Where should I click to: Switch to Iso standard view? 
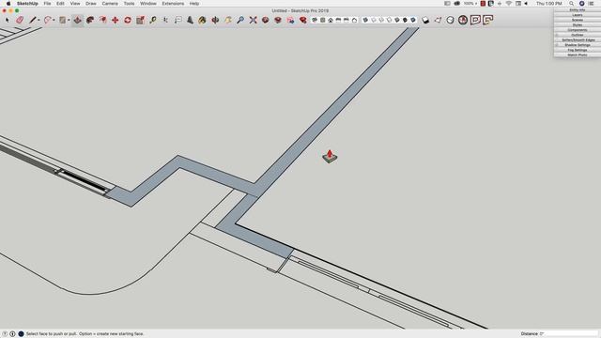pyautogui.click(x=315, y=20)
